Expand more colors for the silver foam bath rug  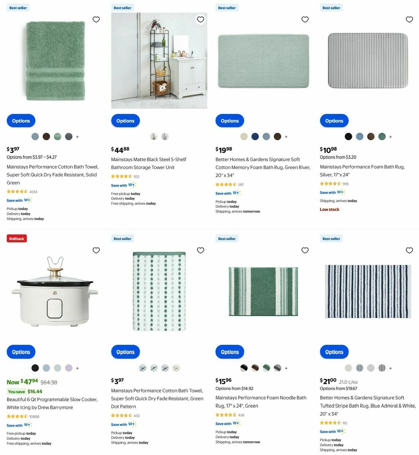pyautogui.click(x=391, y=137)
